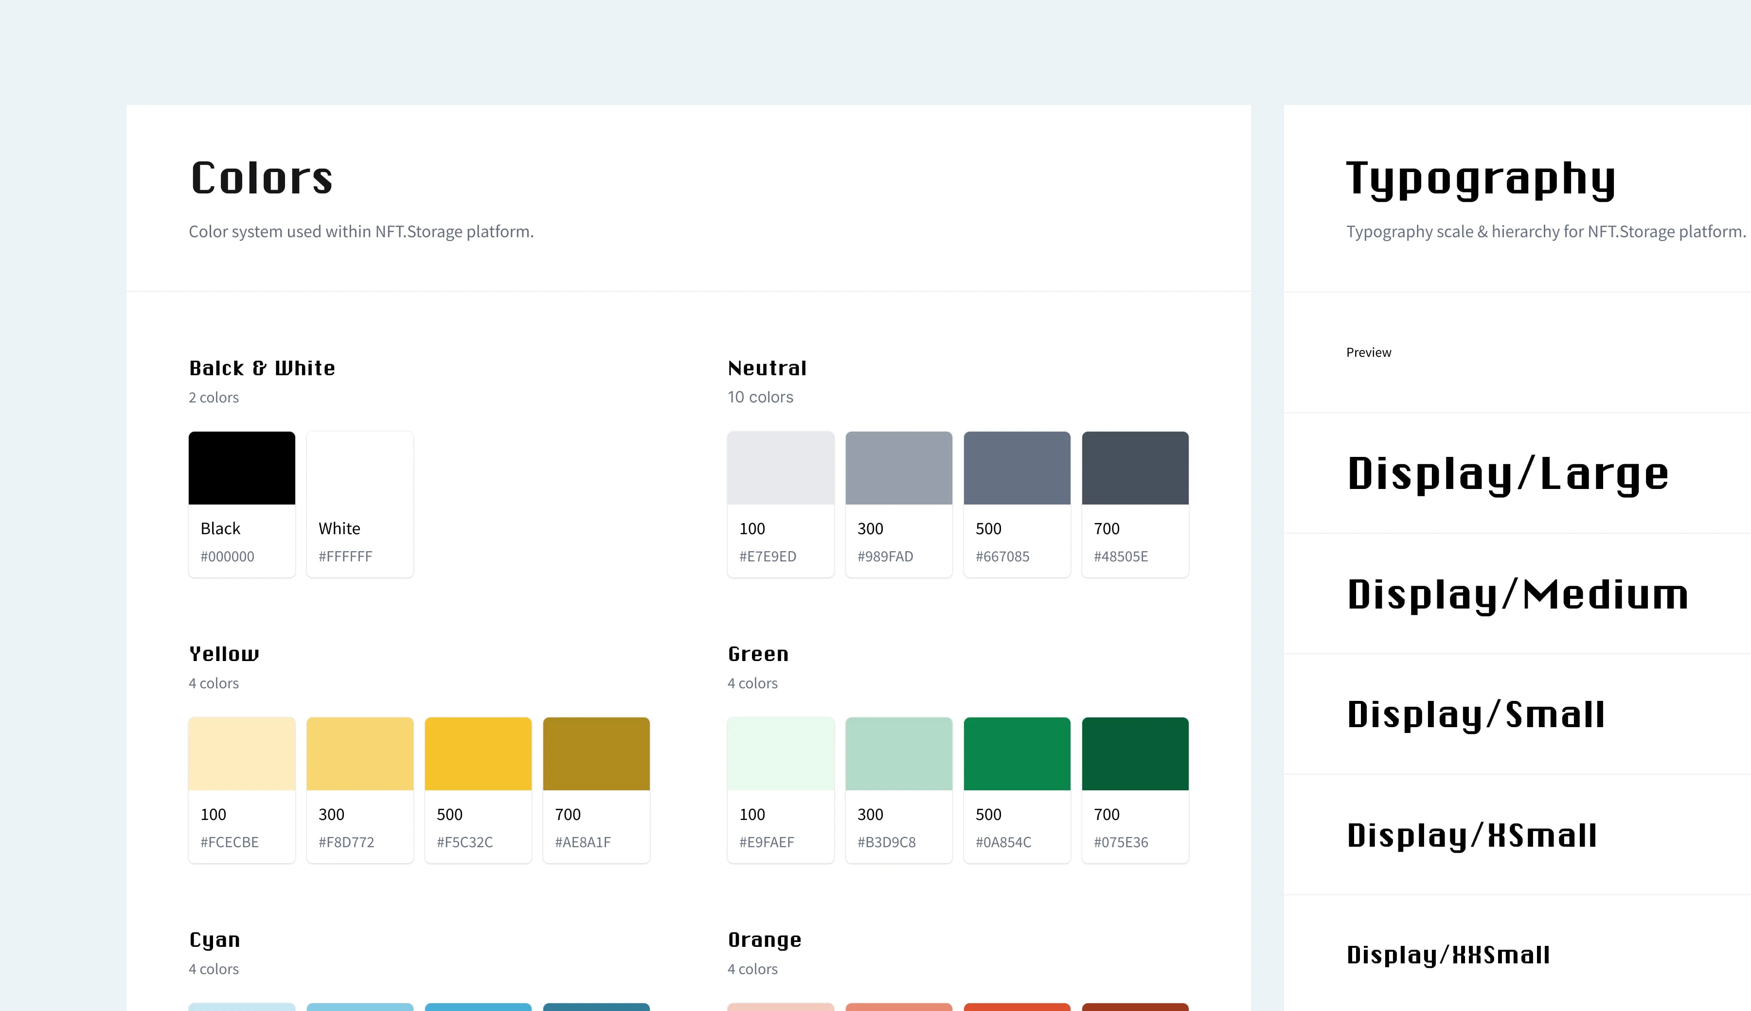Choose Yellow 500 swatch #F5C32C
Viewport: 1751px width, 1011px height.
tap(478, 790)
